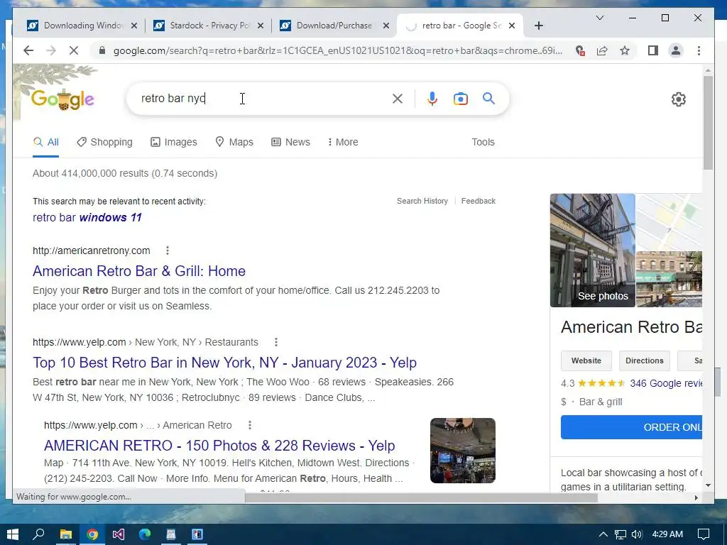Open the Chrome profile avatar
This screenshot has height=545, width=727.
coord(676,50)
